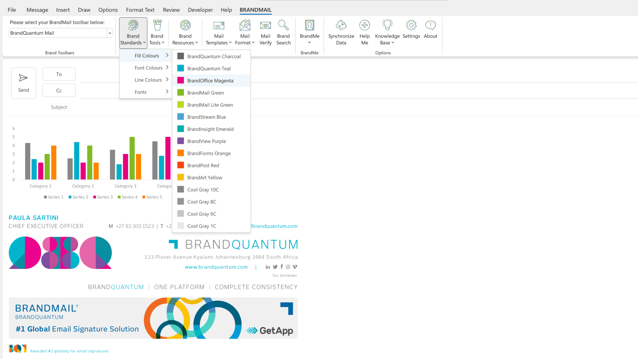Open www.brandquantum.com link
Image resolution: width=638 pixels, height=359 pixels.
(216, 267)
